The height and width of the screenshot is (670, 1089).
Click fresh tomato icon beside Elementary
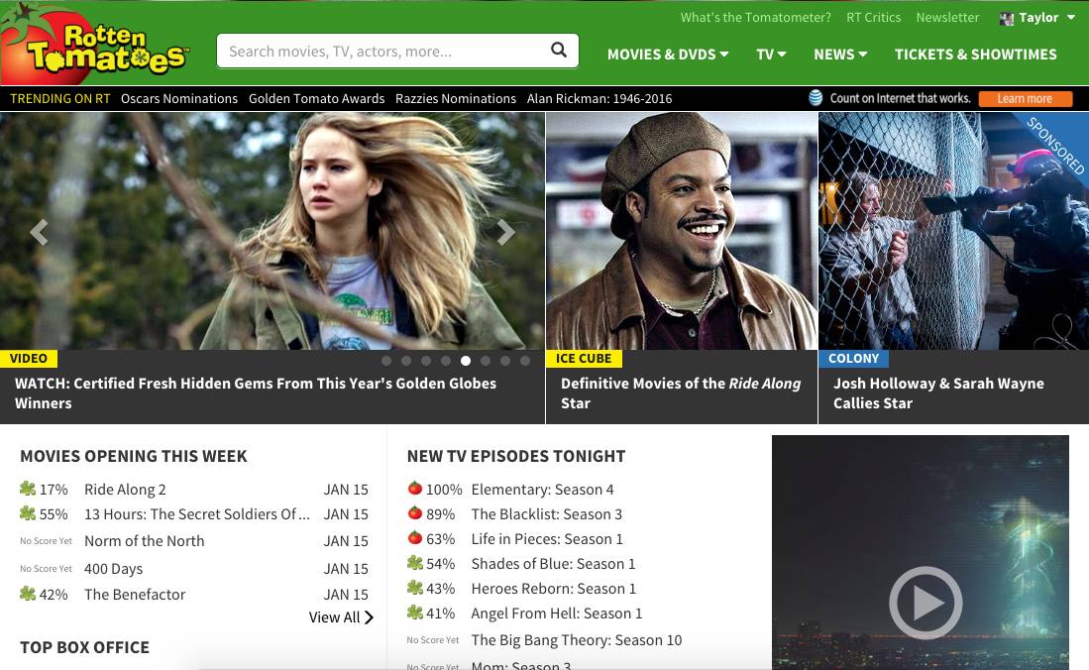(x=414, y=488)
